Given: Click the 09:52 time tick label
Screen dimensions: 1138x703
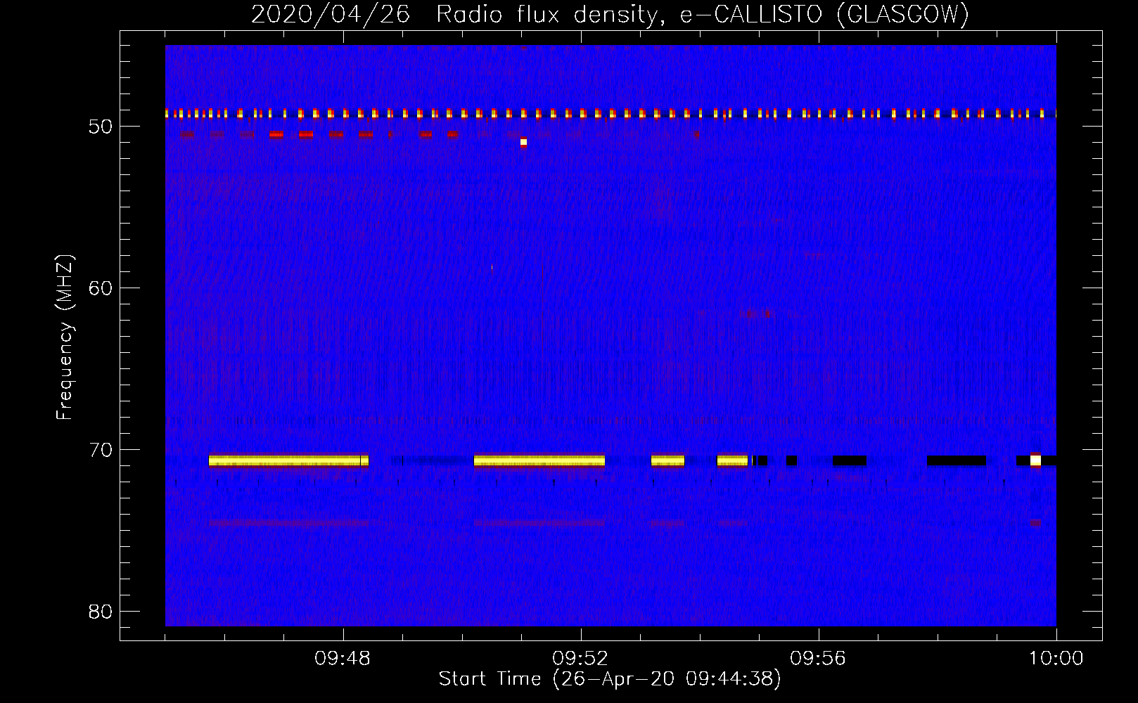Looking at the screenshot, I should point(581,659).
